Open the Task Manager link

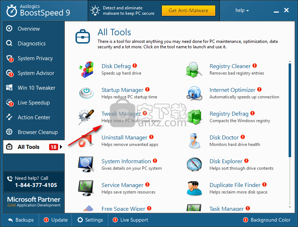point(226,209)
